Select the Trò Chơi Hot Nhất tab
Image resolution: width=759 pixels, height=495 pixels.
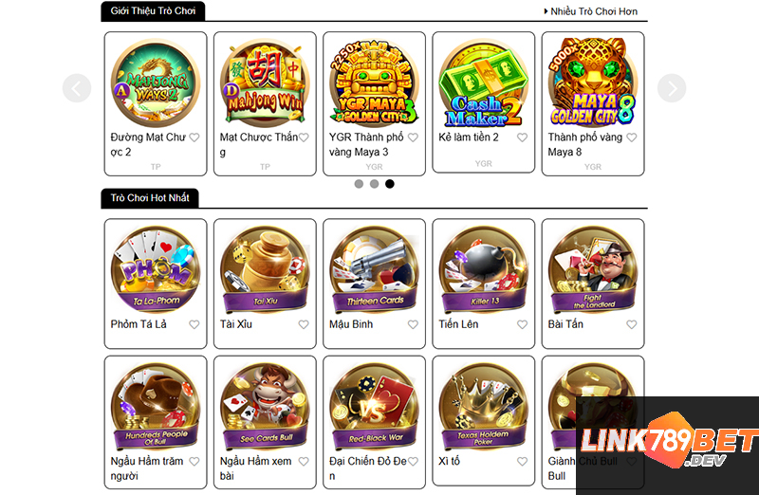(x=150, y=198)
